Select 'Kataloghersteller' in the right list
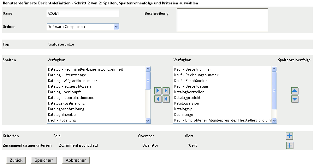Image resolution: width=314 pixels, height=168 pixels. (x=189, y=92)
